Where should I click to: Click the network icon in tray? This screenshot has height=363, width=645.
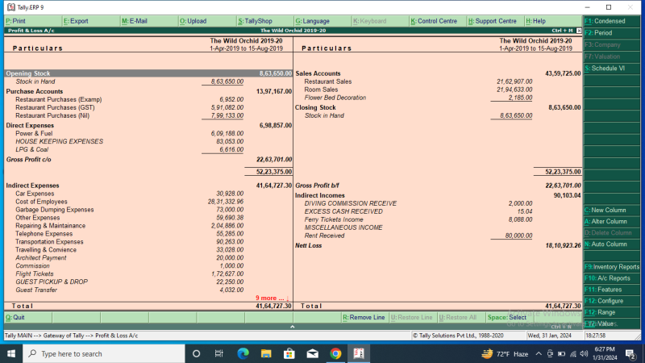pos(573,353)
